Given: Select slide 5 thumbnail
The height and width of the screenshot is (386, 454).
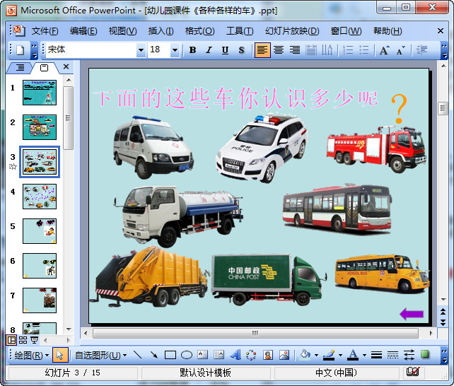Looking at the screenshot, I should pos(40,231).
